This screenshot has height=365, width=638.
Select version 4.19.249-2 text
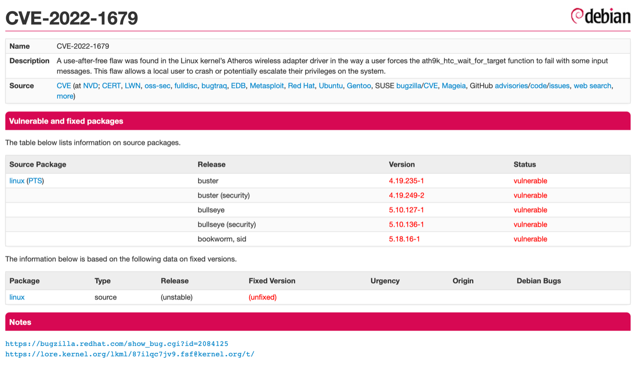pyautogui.click(x=406, y=195)
